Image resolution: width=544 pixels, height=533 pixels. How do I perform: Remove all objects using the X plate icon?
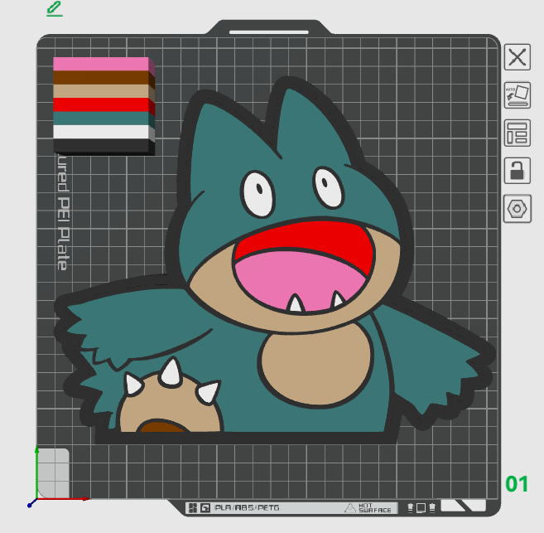pyautogui.click(x=518, y=57)
